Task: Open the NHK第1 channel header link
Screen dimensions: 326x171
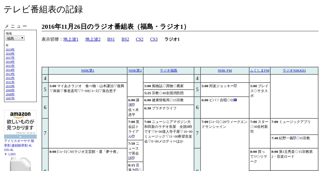Action: pyautogui.click(x=88, y=71)
